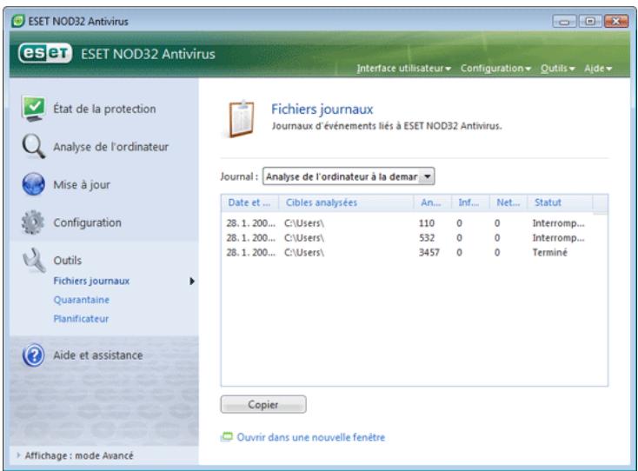
Task: Click the globe icon for Mise à jour
Action: coord(33,184)
